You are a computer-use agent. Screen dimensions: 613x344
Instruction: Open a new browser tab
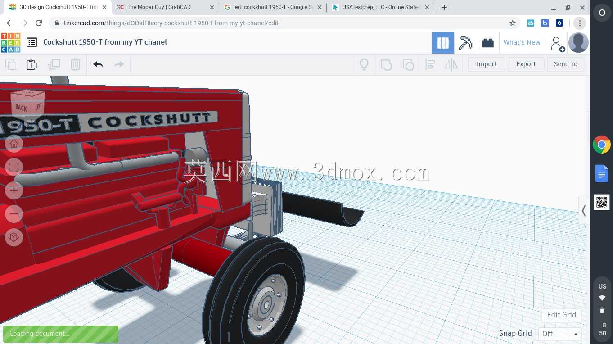coord(444,7)
